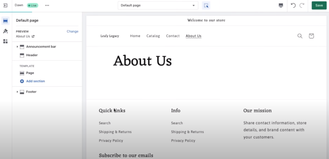
Task: Open the Default page template dropdown
Action: (x=158, y=5)
